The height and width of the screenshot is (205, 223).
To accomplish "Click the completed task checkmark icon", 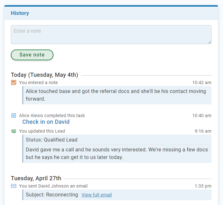I will point(14,116).
